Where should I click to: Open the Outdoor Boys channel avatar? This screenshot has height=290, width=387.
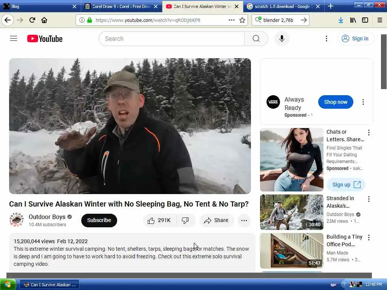click(17, 220)
